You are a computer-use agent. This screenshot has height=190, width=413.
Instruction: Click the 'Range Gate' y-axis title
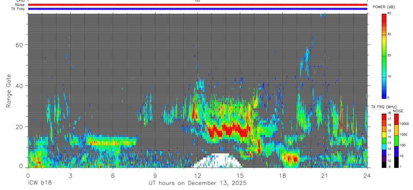(8, 91)
